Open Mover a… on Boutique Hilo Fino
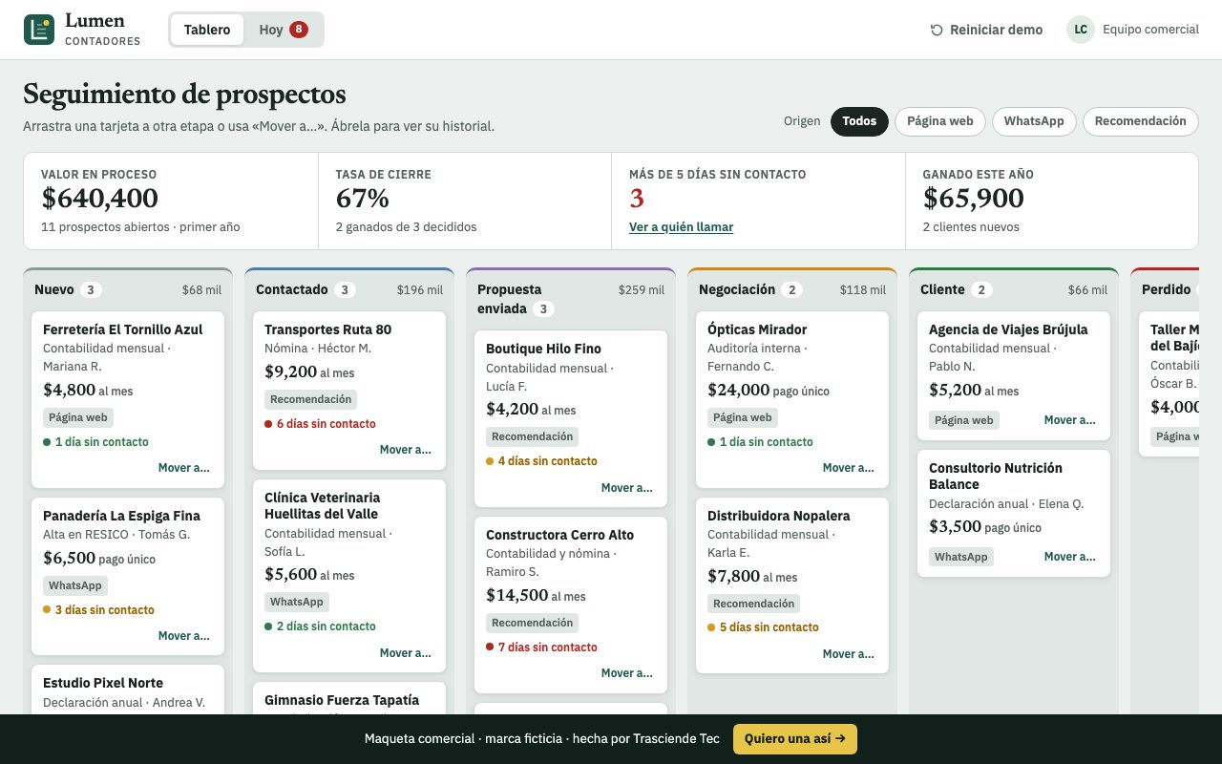Viewport: 1222px width, 764px height. (627, 488)
